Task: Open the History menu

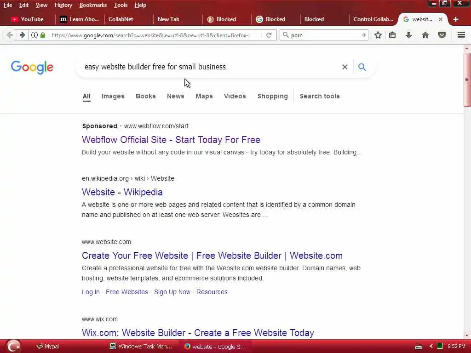Action: tap(63, 5)
